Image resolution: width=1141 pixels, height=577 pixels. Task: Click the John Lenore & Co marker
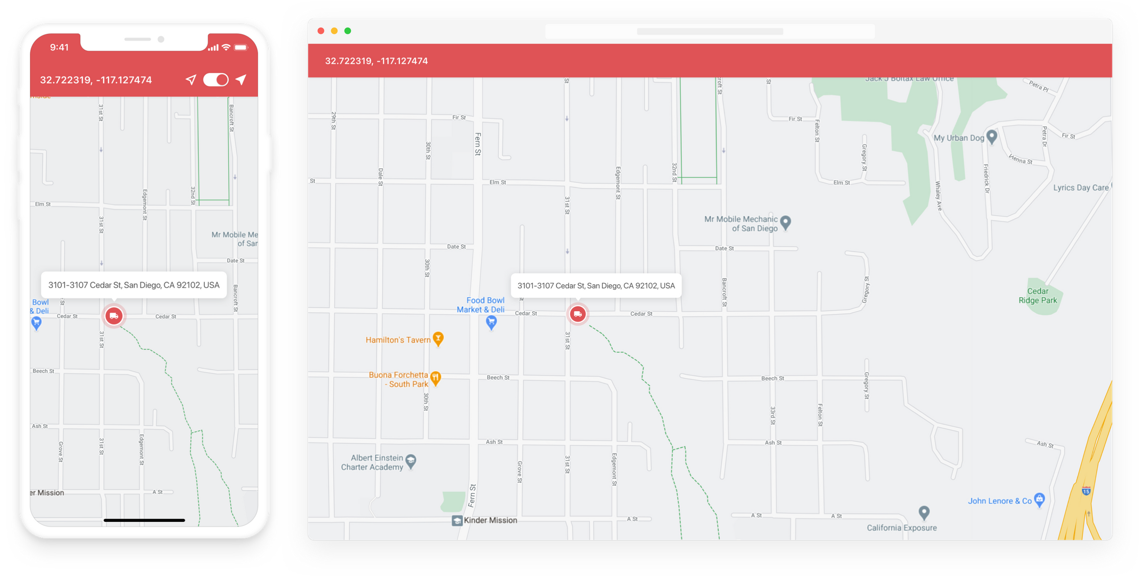(x=1039, y=500)
